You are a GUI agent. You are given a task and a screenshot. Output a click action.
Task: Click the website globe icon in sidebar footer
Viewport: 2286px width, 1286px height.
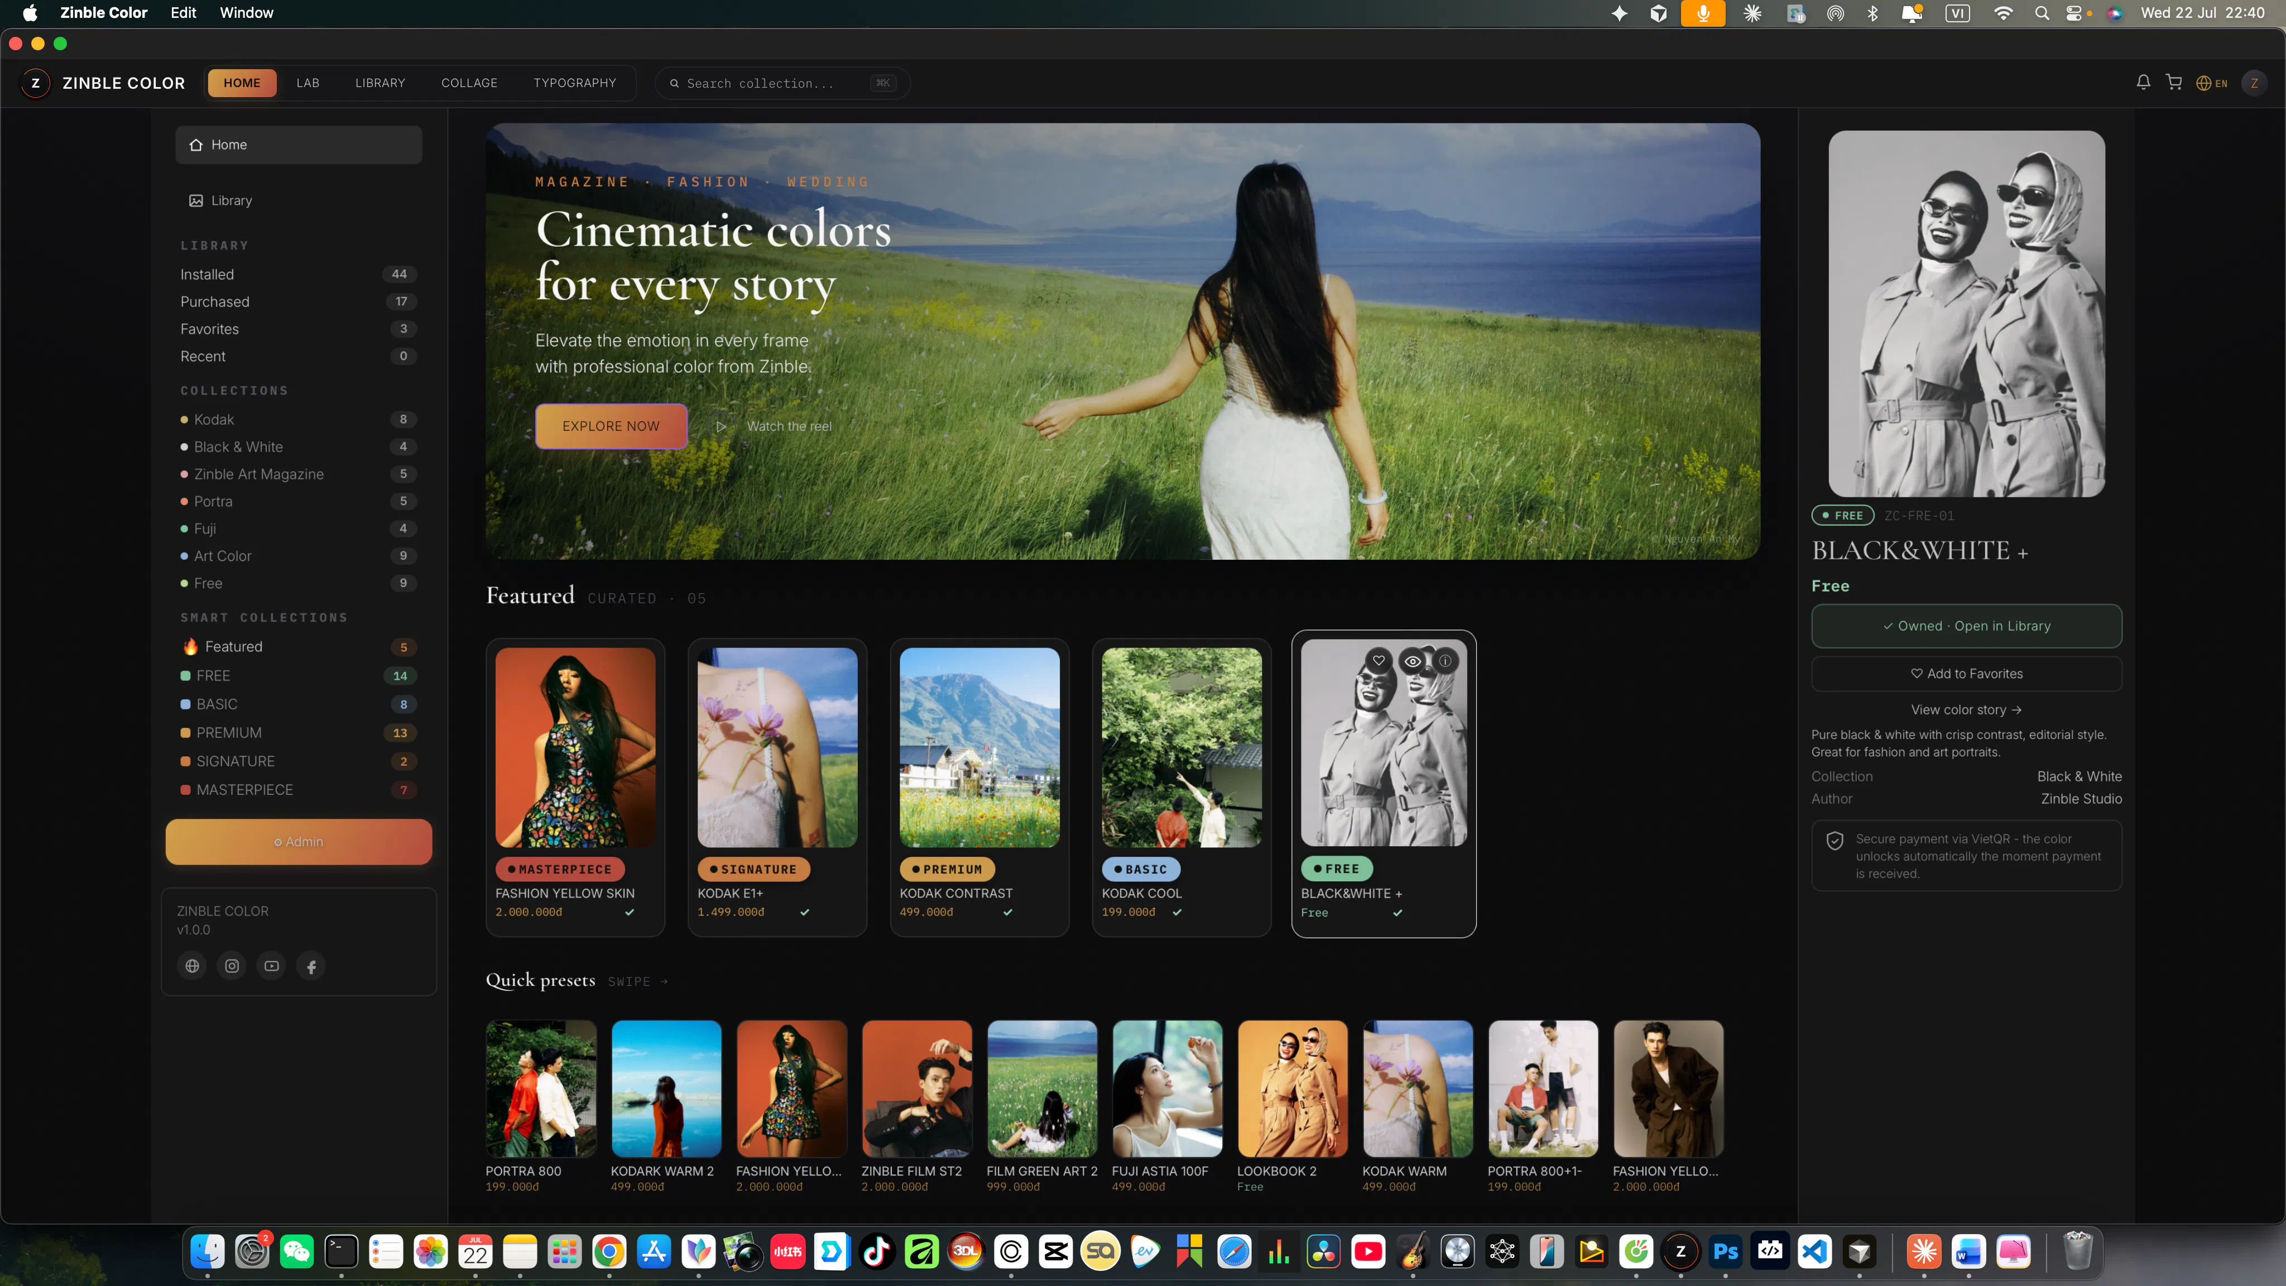pos(193,966)
